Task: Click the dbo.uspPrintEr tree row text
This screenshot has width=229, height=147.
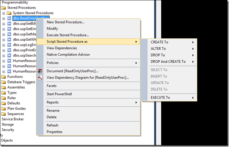Action: (x=24, y=50)
